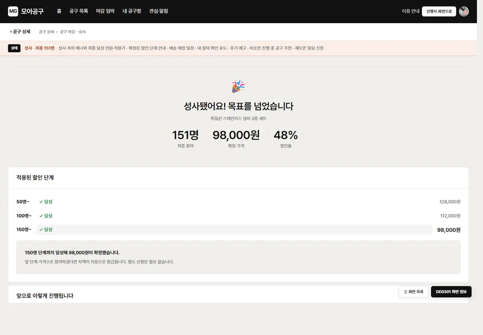483x335 pixels.
Task: Open DE0301 화면 정보 panel
Action: click(x=451, y=292)
